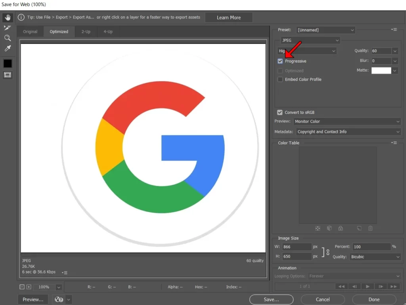Open the Blur value dropdown arrow

pyautogui.click(x=395, y=61)
